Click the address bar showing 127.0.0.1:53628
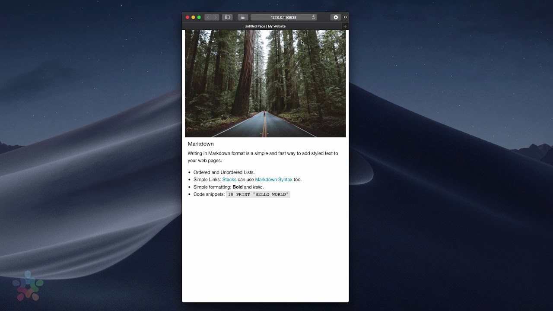Viewport: 553px width, 311px height. 284,17
